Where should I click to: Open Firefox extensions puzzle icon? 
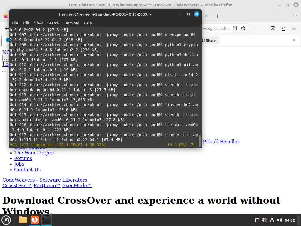(283, 29)
